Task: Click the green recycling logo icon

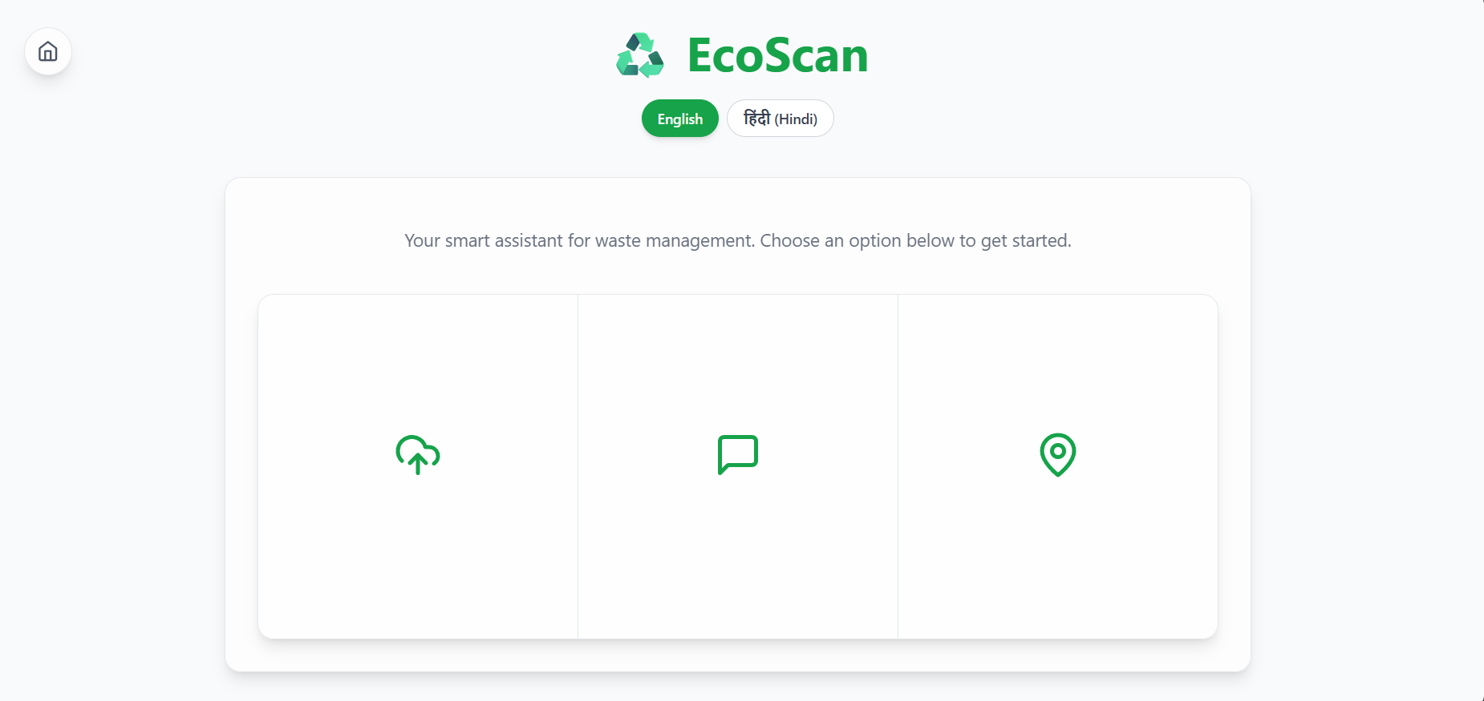Action: point(640,55)
